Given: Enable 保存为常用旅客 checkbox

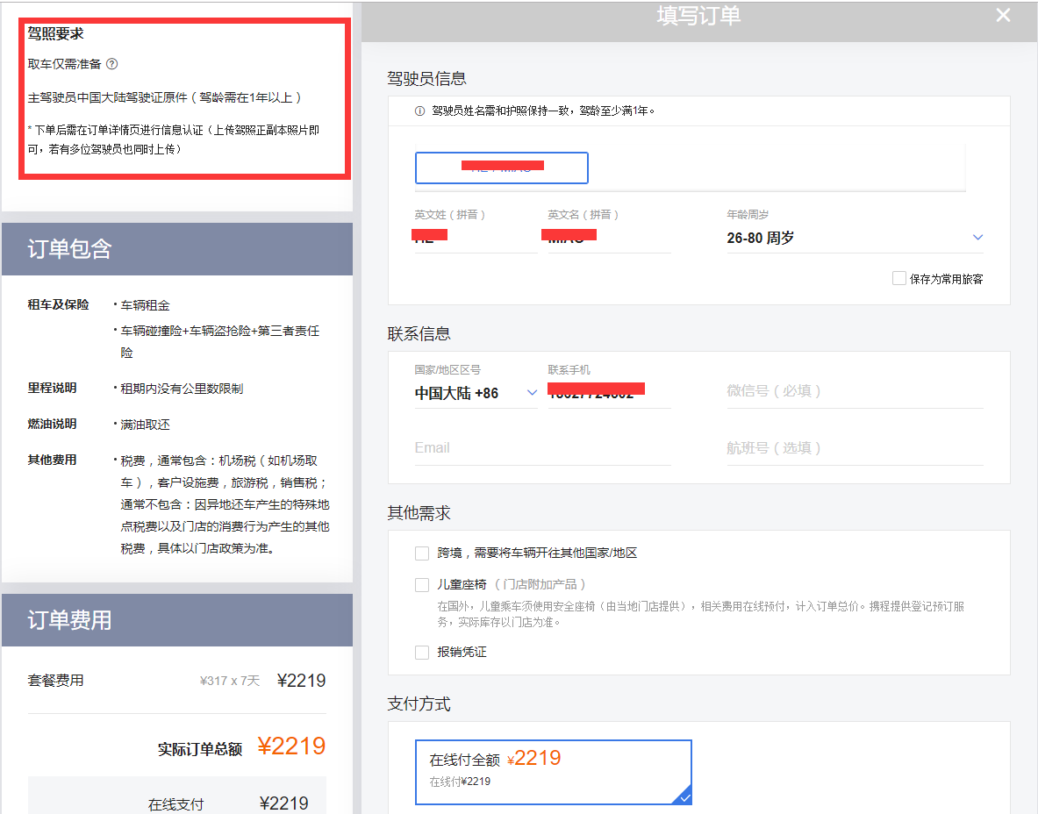Looking at the screenshot, I should [898, 278].
